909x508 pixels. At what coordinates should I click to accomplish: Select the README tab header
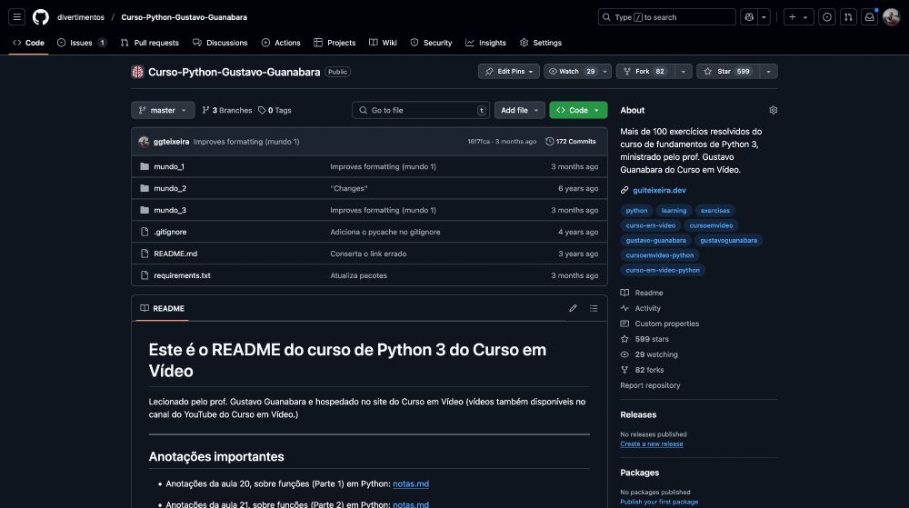tap(163, 308)
